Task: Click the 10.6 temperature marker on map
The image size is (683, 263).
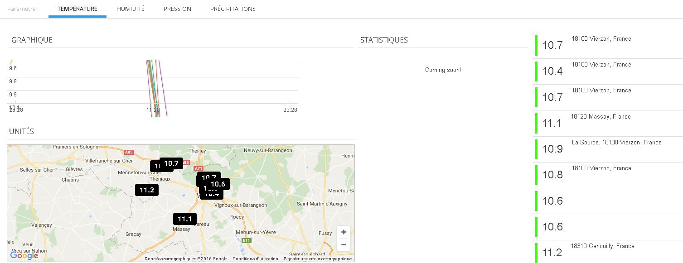Action: tap(218, 184)
